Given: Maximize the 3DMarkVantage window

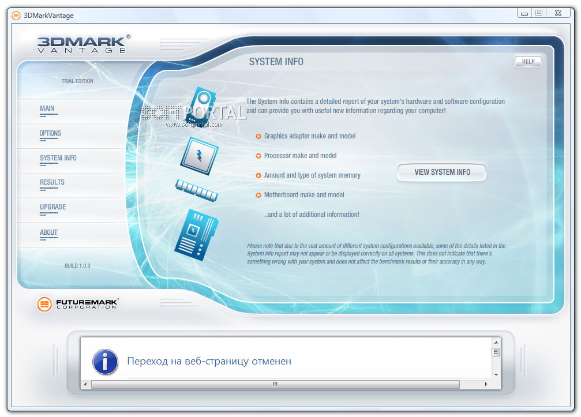Looking at the screenshot, I should (x=539, y=13).
